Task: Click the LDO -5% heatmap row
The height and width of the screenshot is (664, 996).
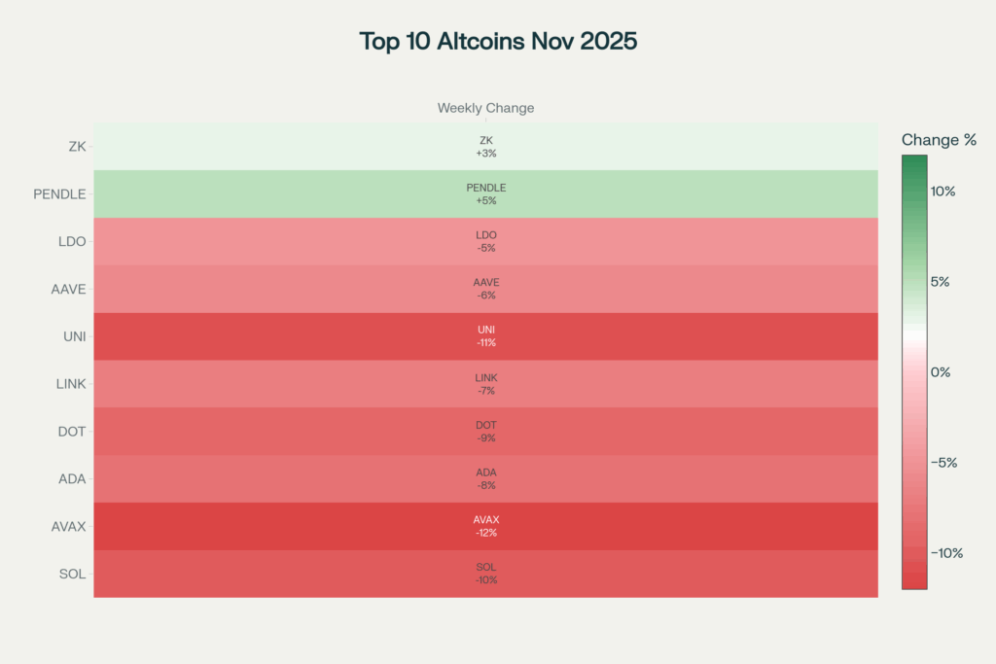Action: click(x=485, y=241)
